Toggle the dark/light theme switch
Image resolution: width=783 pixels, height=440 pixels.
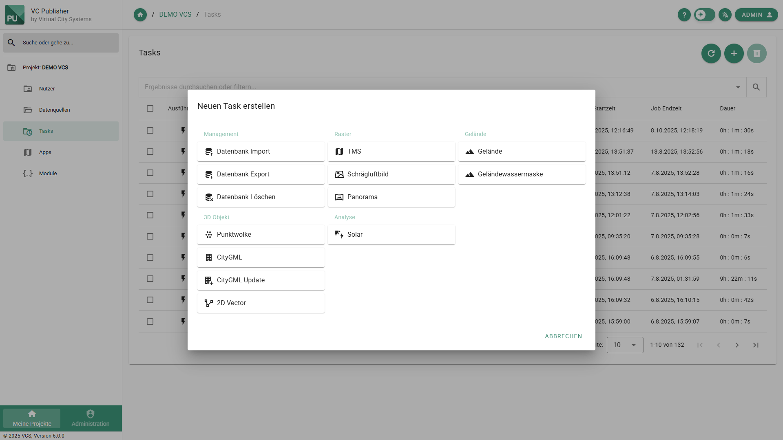704,15
